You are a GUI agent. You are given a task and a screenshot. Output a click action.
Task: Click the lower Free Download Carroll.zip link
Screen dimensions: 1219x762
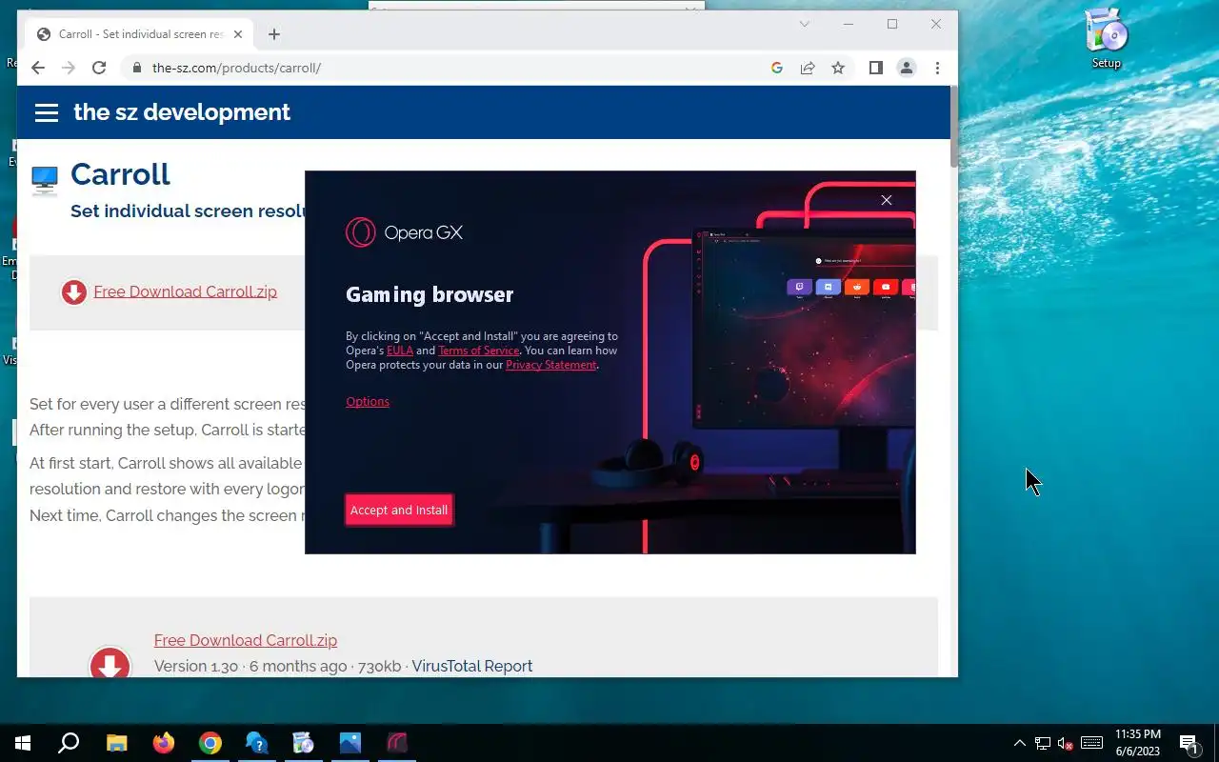click(246, 640)
